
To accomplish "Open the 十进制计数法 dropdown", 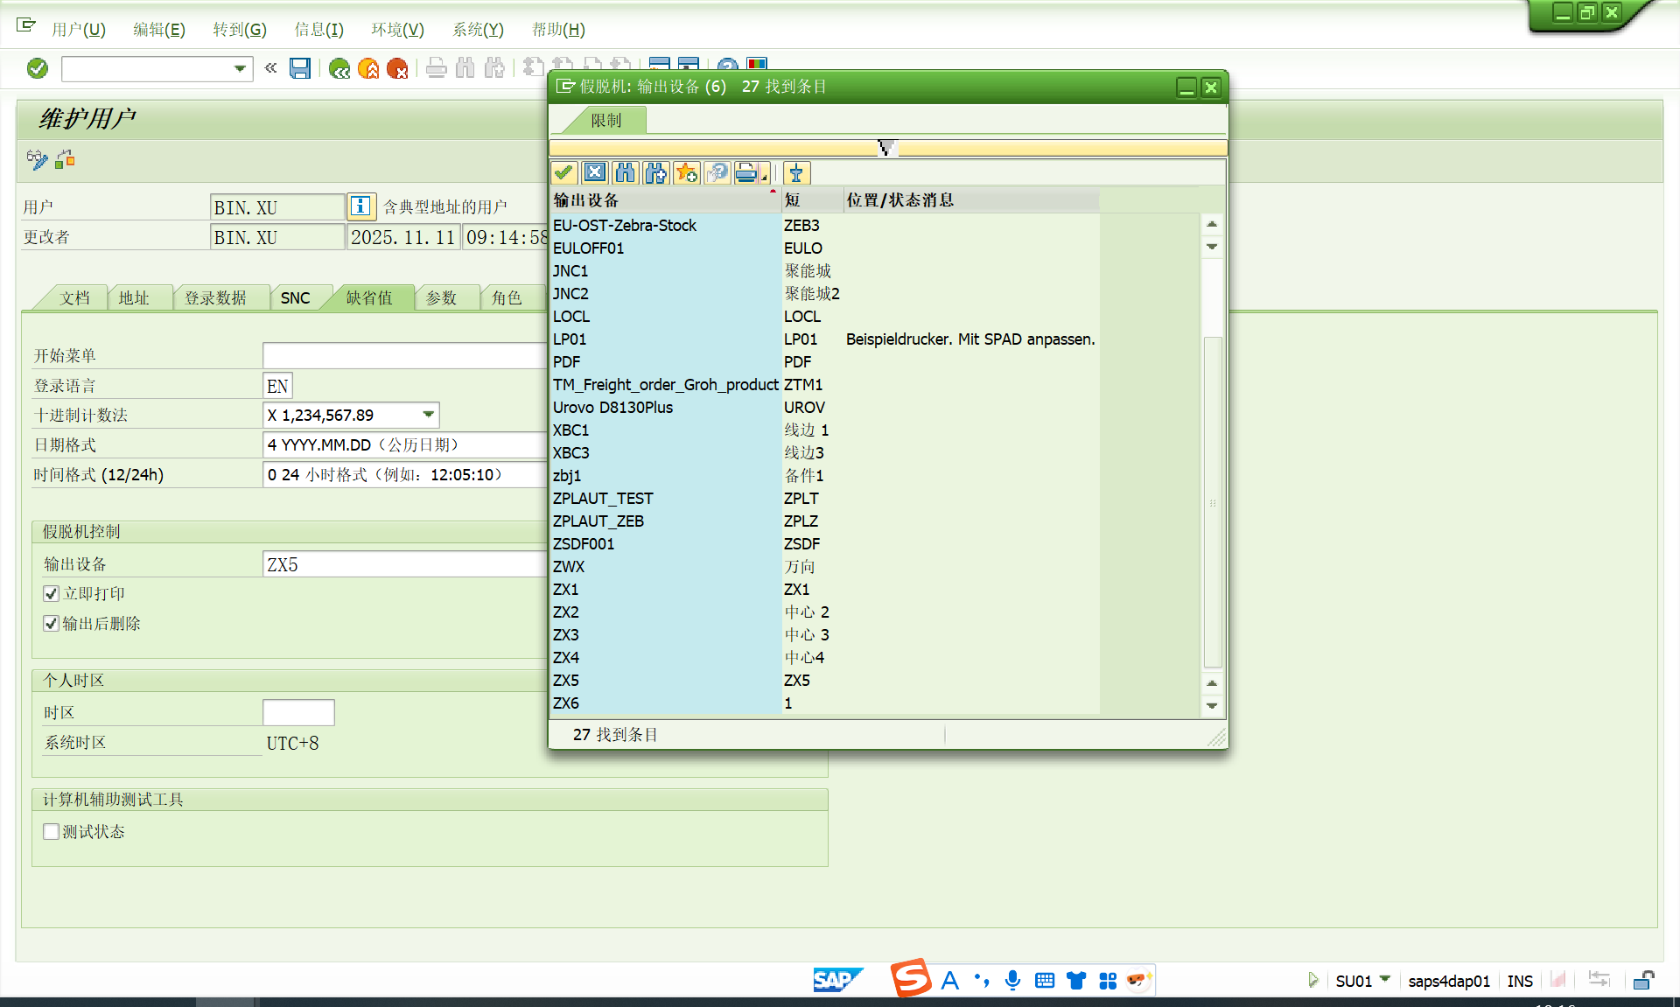I will (428, 415).
